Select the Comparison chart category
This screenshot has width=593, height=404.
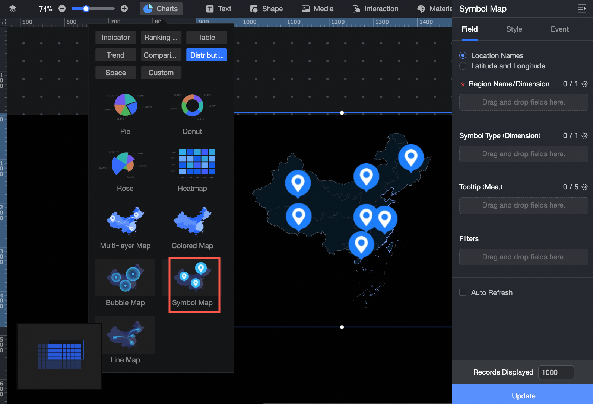(161, 55)
